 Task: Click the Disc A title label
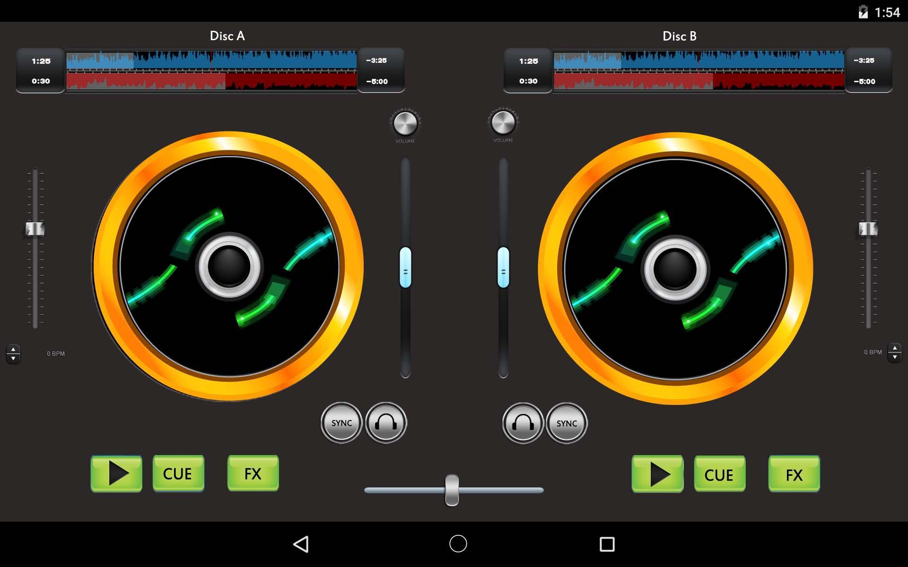coord(227,36)
